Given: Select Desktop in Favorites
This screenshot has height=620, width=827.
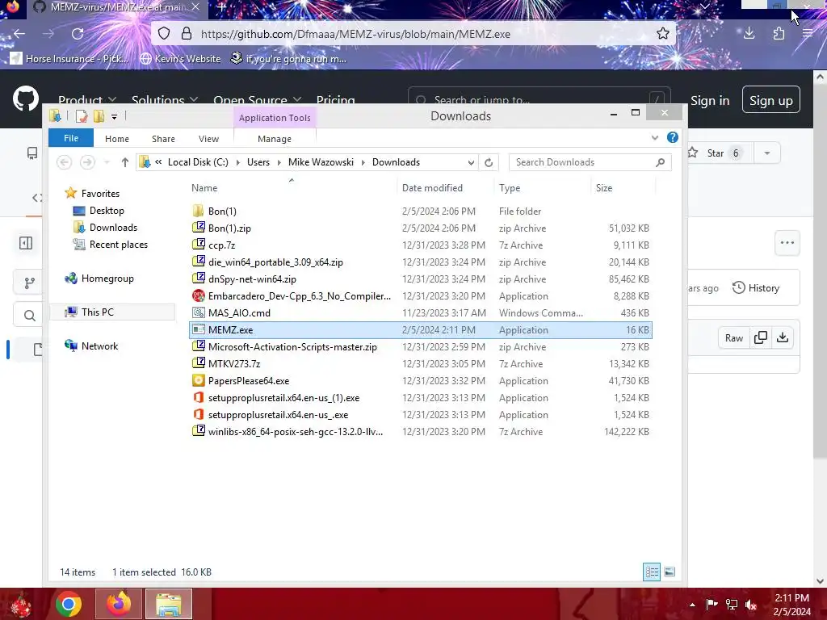Looking at the screenshot, I should (107, 211).
